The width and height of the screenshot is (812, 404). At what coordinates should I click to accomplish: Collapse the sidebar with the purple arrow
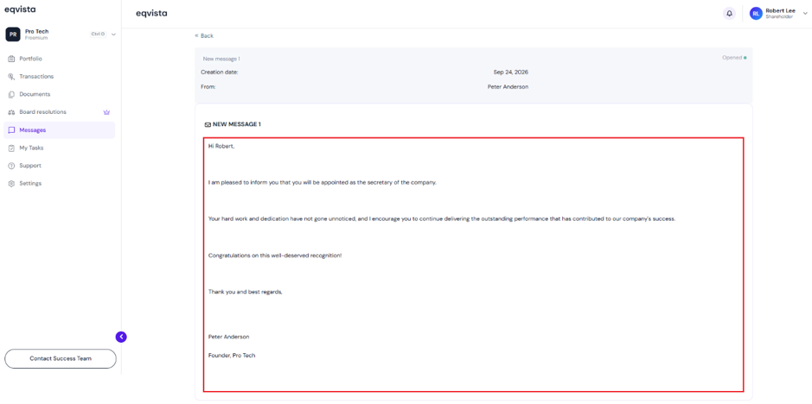pos(121,337)
